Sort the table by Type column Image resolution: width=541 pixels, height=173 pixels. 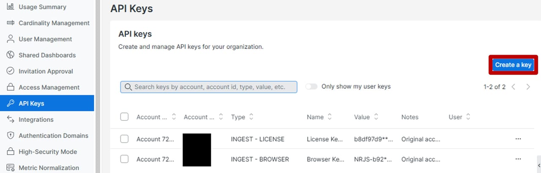[251, 117]
